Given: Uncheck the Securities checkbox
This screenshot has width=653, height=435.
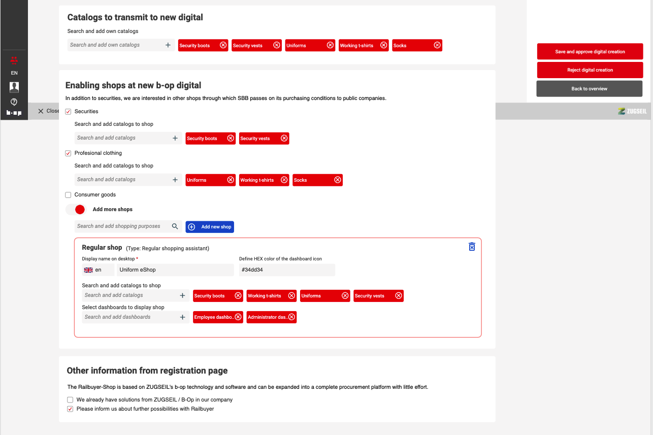Looking at the screenshot, I should pos(69,112).
